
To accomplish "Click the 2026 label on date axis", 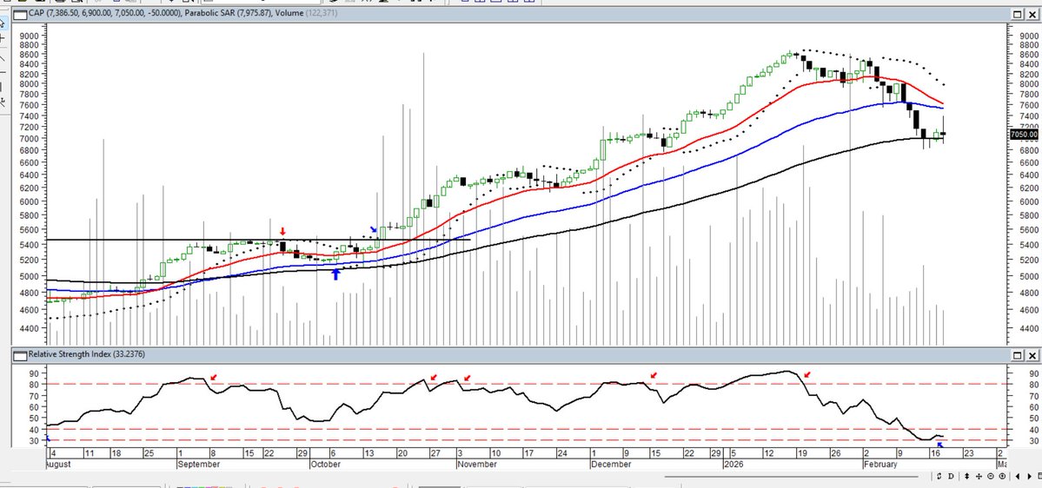I will (x=733, y=464).
